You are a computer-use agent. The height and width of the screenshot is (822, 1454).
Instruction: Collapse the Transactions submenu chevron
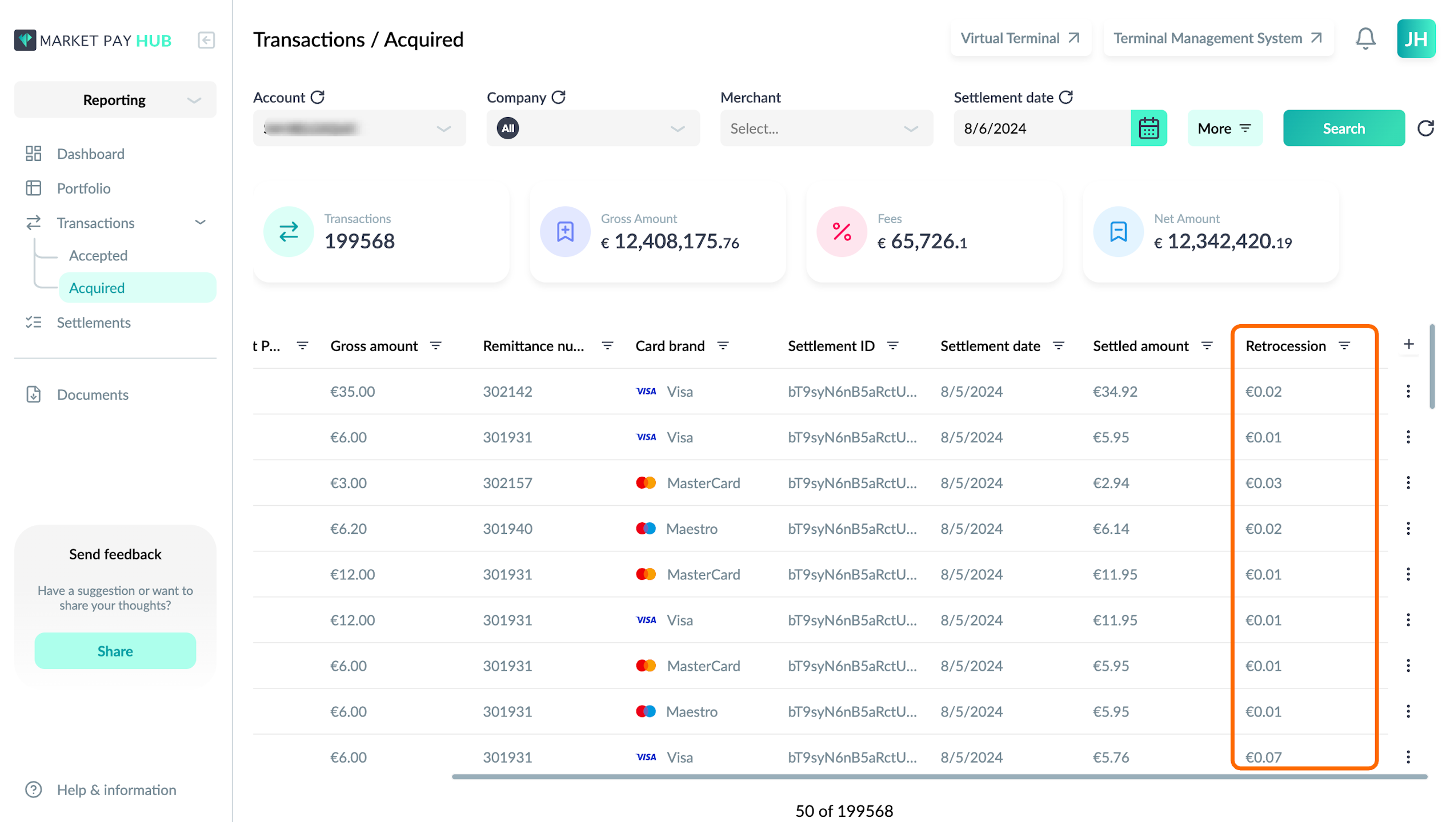(x=200, y=223)
